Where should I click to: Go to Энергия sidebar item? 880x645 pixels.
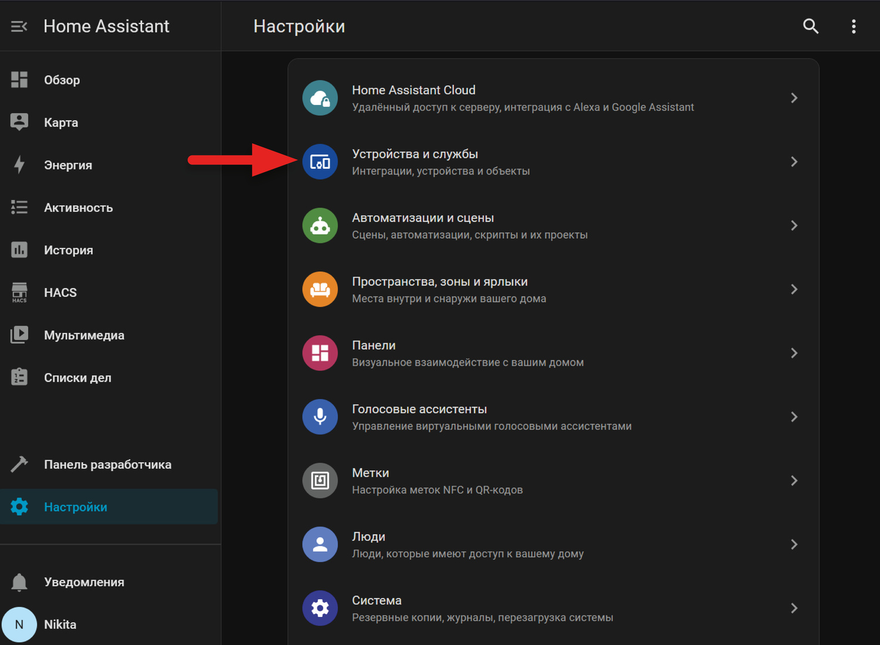67,165
